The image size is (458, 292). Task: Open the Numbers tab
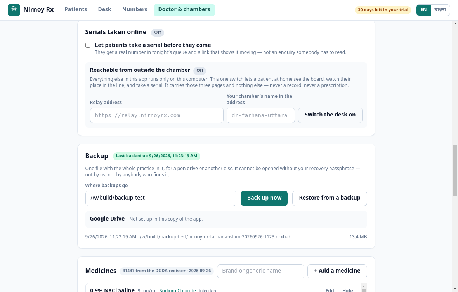pyautogui.click(x=135, y=9)
